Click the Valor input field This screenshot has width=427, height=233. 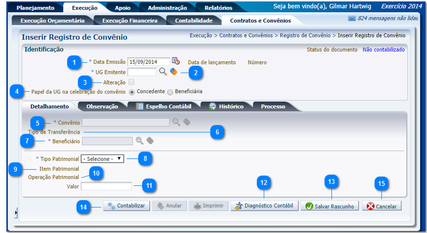[106, 187]
